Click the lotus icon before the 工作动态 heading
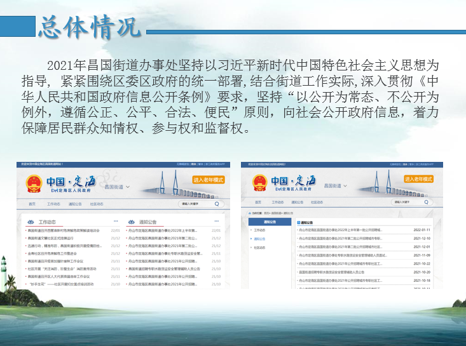Viewport: 466px width, 346px height. click(31, 222)
